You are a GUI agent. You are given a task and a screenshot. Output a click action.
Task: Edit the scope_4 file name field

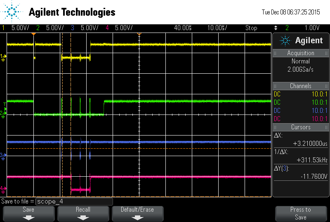pyautogui.click(x=74, y=201)
